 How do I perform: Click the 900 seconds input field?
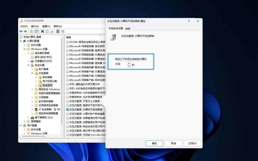coord(121,64)
